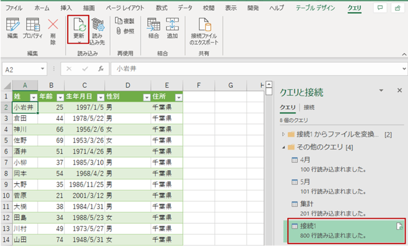Click the refresh icon on 接続1 query
The image size is (408, 246).
tap(399, 226)
